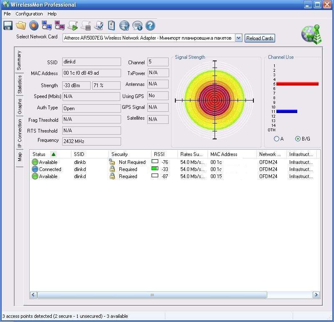Click the scroll with green play arrow

73,26
